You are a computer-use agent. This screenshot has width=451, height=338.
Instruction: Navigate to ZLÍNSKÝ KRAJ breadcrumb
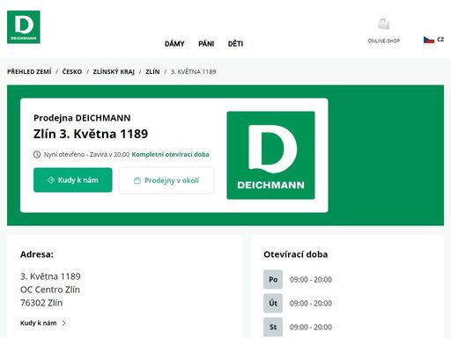click(x=114, y=71)
